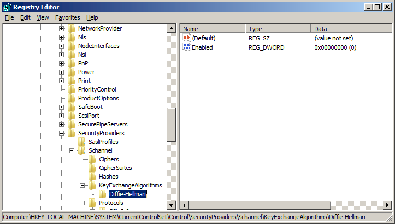Click the values pane horizontal scrollbar right arrow
Image resolution: width=395 pixels, height=224 pixels.
coord(387,205)
